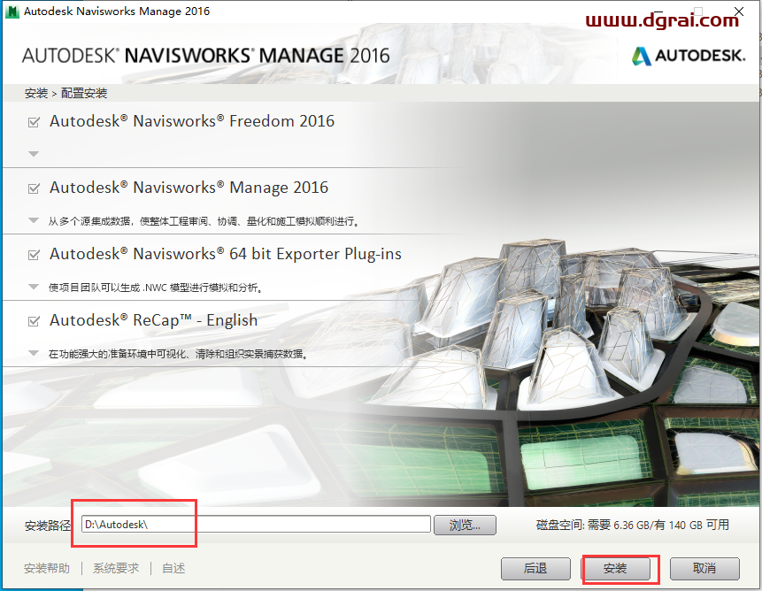Click the 安装 install button
This screenshot has height=591, width=762.
click(616, 569)
